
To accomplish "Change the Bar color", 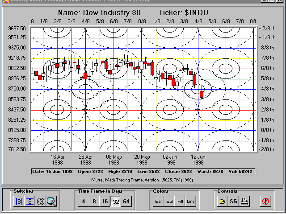I will [158, 202].
